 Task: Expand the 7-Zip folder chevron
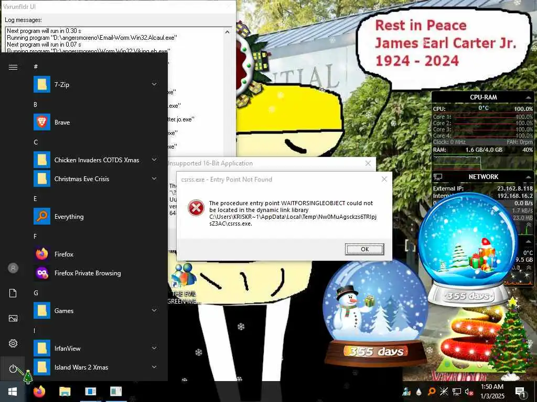pos(154,84)
